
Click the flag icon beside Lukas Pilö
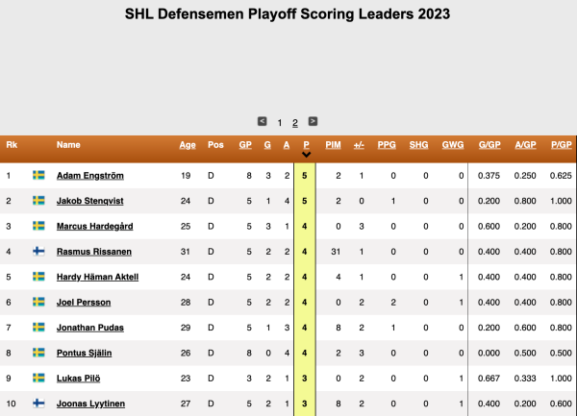coord(38,379)
